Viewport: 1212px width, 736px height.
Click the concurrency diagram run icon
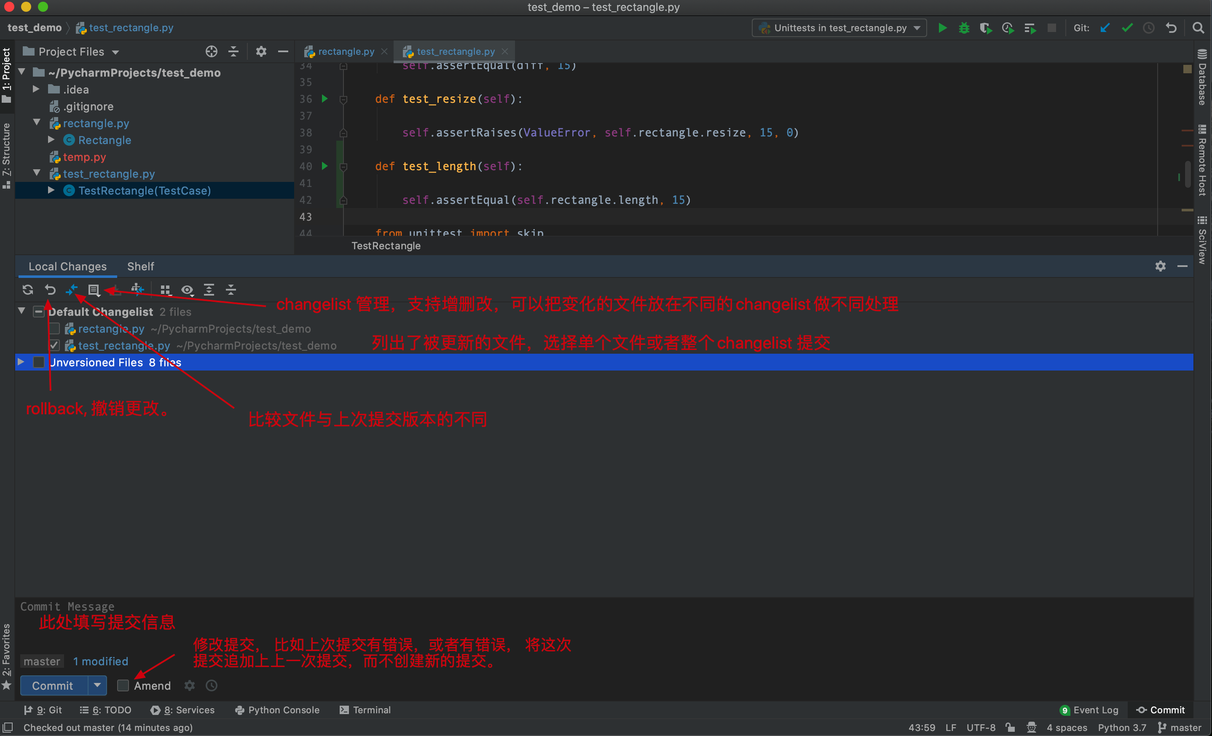(1030, 28)
